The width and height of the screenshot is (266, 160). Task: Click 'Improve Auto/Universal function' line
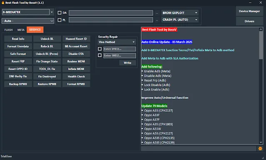(165, 97)
